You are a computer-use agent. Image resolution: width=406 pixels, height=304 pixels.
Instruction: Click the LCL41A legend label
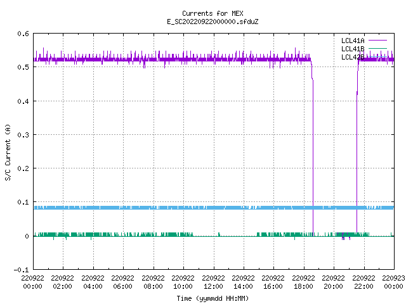pyautogui.click(x=353, y=41)
